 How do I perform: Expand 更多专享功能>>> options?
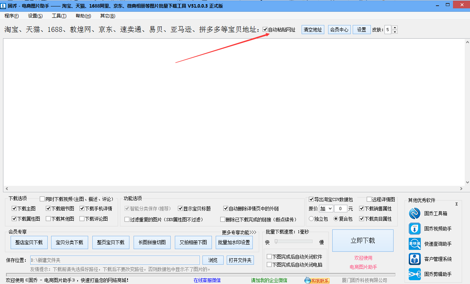click(240, 232)
